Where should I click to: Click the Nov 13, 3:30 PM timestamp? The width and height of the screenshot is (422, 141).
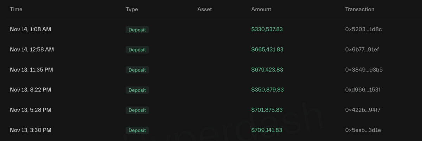[31, 130]
